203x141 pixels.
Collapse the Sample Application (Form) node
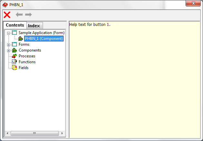(x=8, y=33)
